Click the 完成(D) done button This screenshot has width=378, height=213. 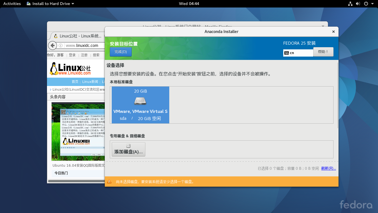121,52
